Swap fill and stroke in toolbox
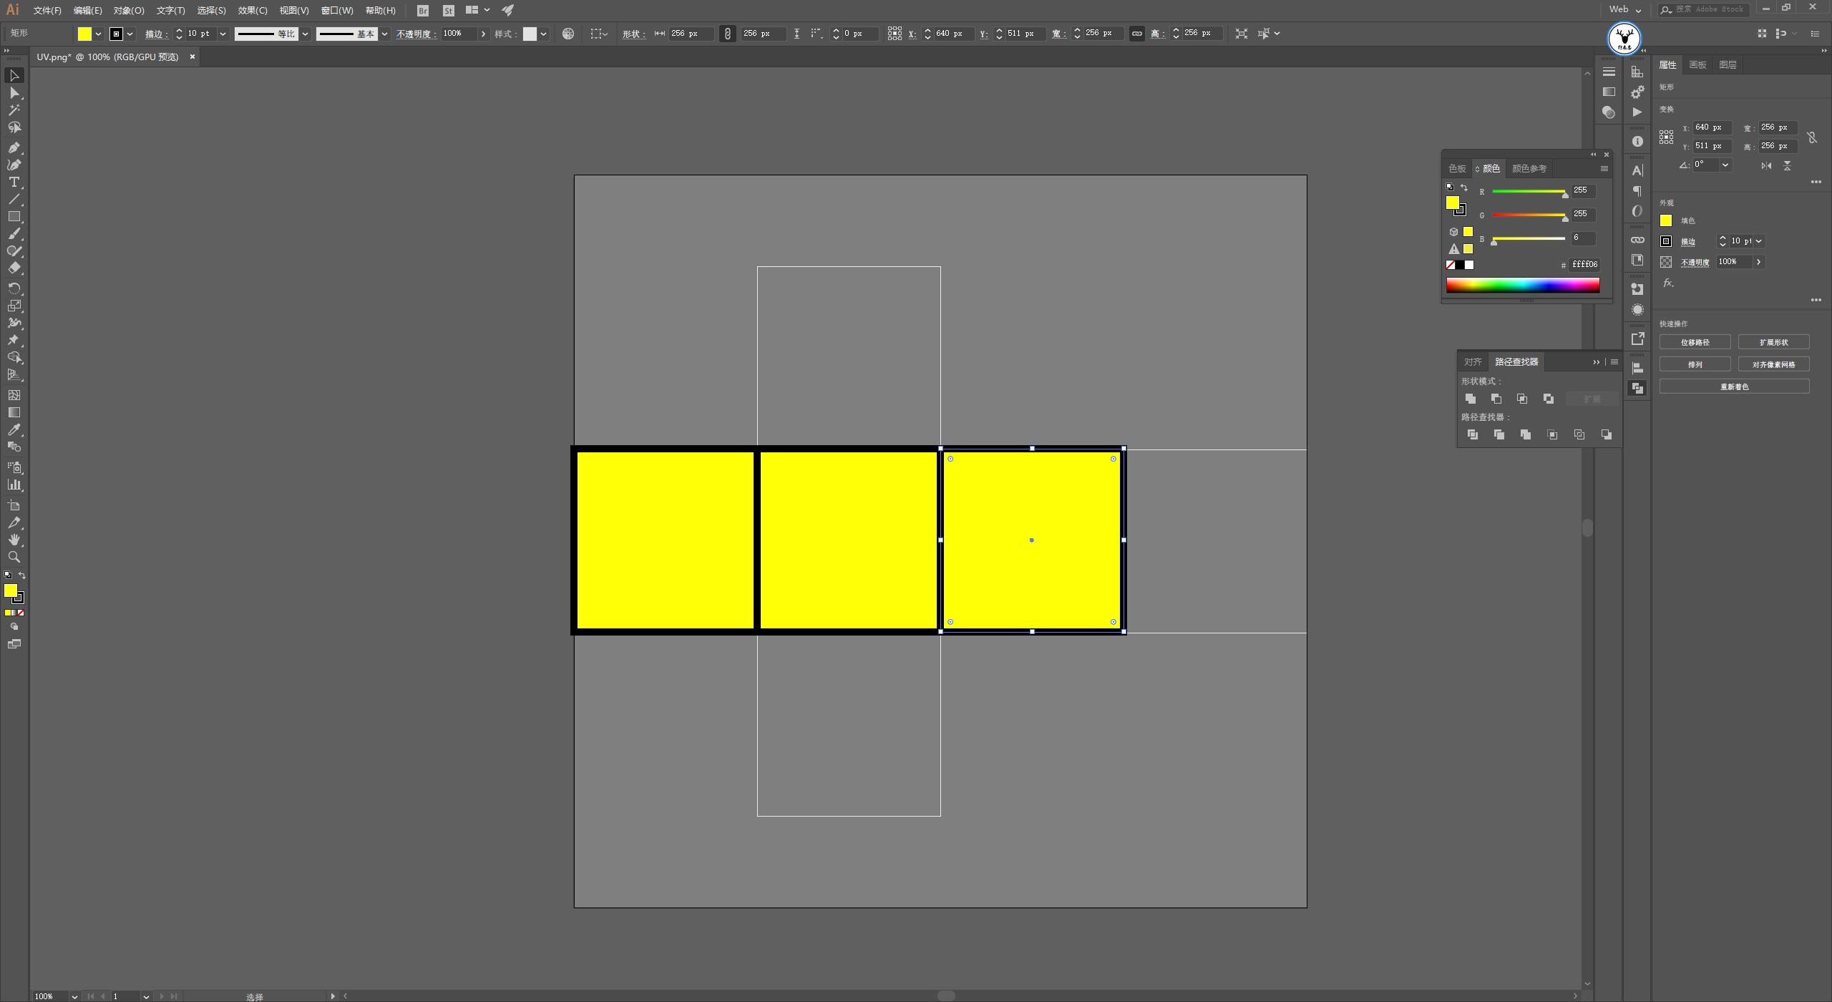Image resolution: width=1832 pixels, height=1002 pixels. [x=22, y=575]
